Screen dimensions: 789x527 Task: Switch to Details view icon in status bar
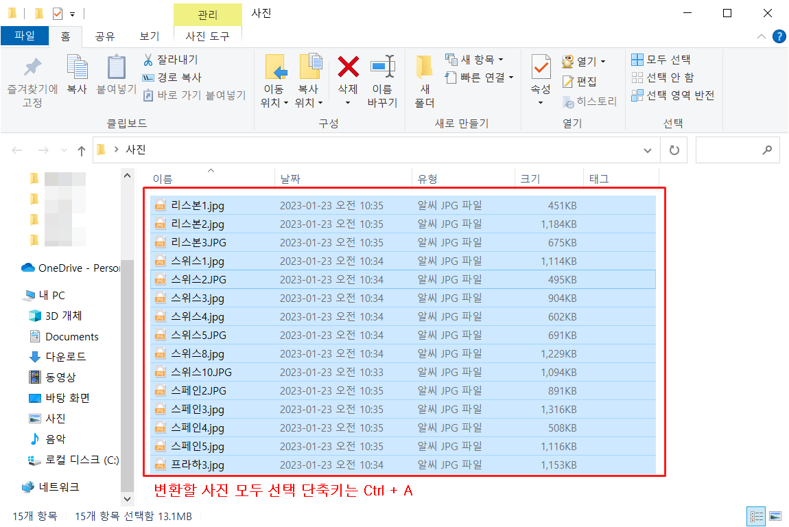click(756, 517)
